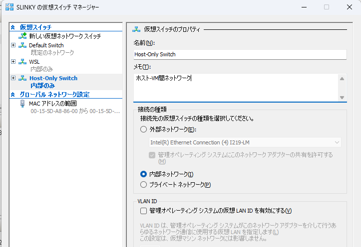361x247 pixels.
Task: Click the memo scrollbar down arrow
Action: 342,97
